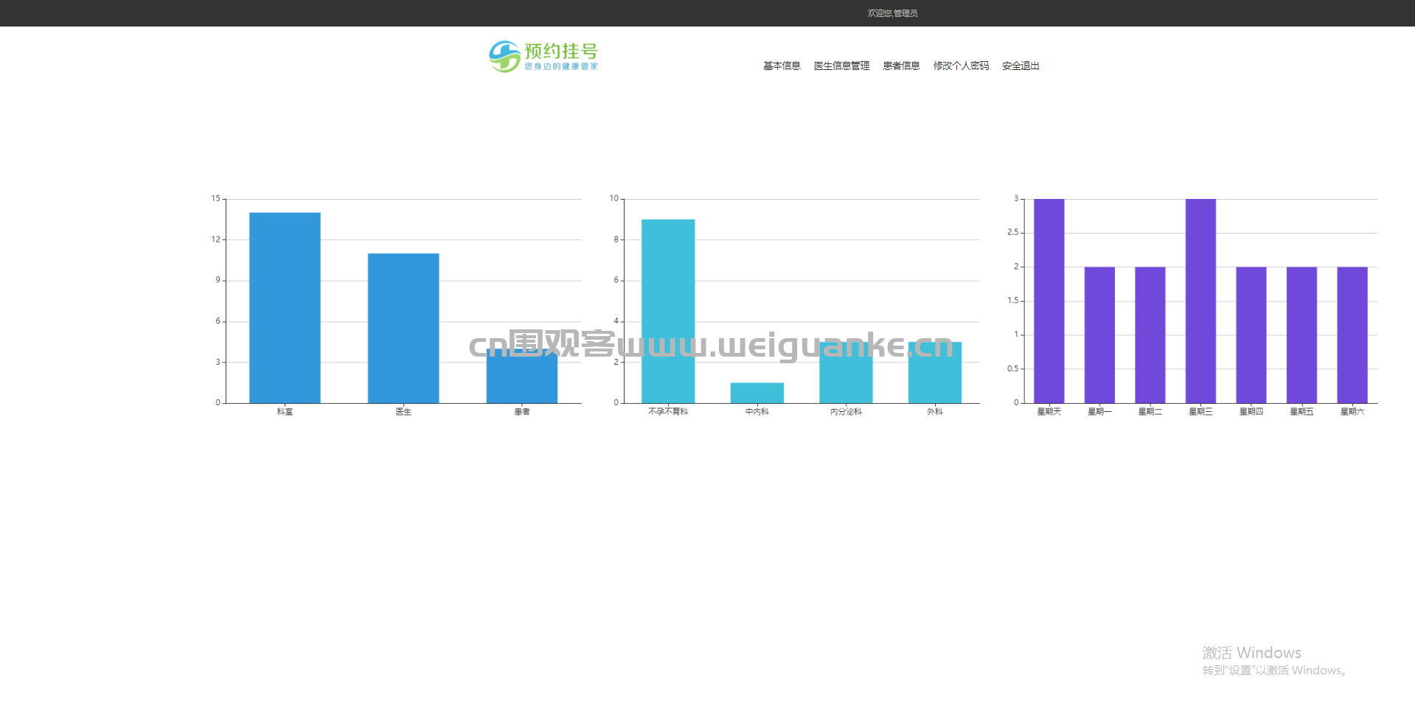The height and width of the screenshot is (714, 1415).
Task: Click the 1.5 tick on the weekday chart's axis
Action: (x=1013, y=301)
